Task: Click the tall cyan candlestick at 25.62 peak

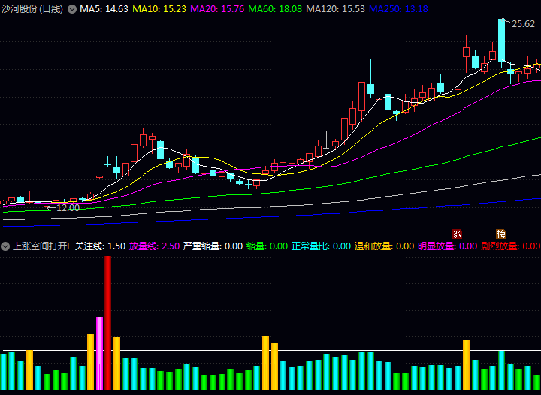Action: tap(501, 41)
